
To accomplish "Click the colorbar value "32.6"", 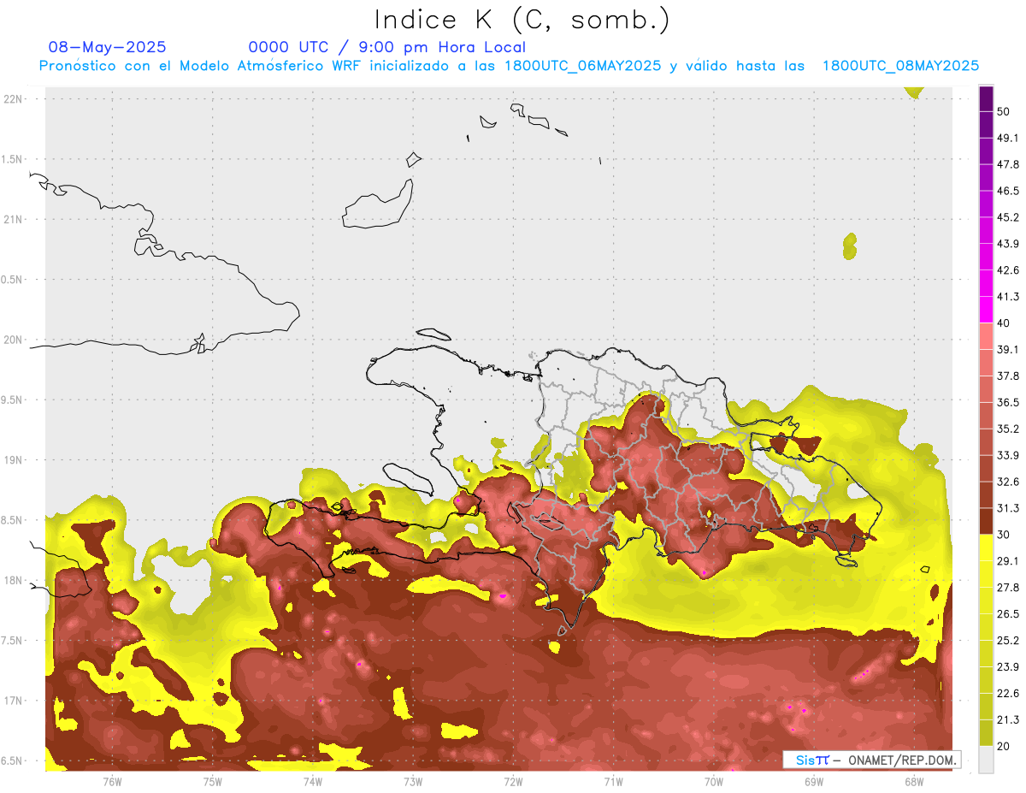I will (x=1007, y=482).
